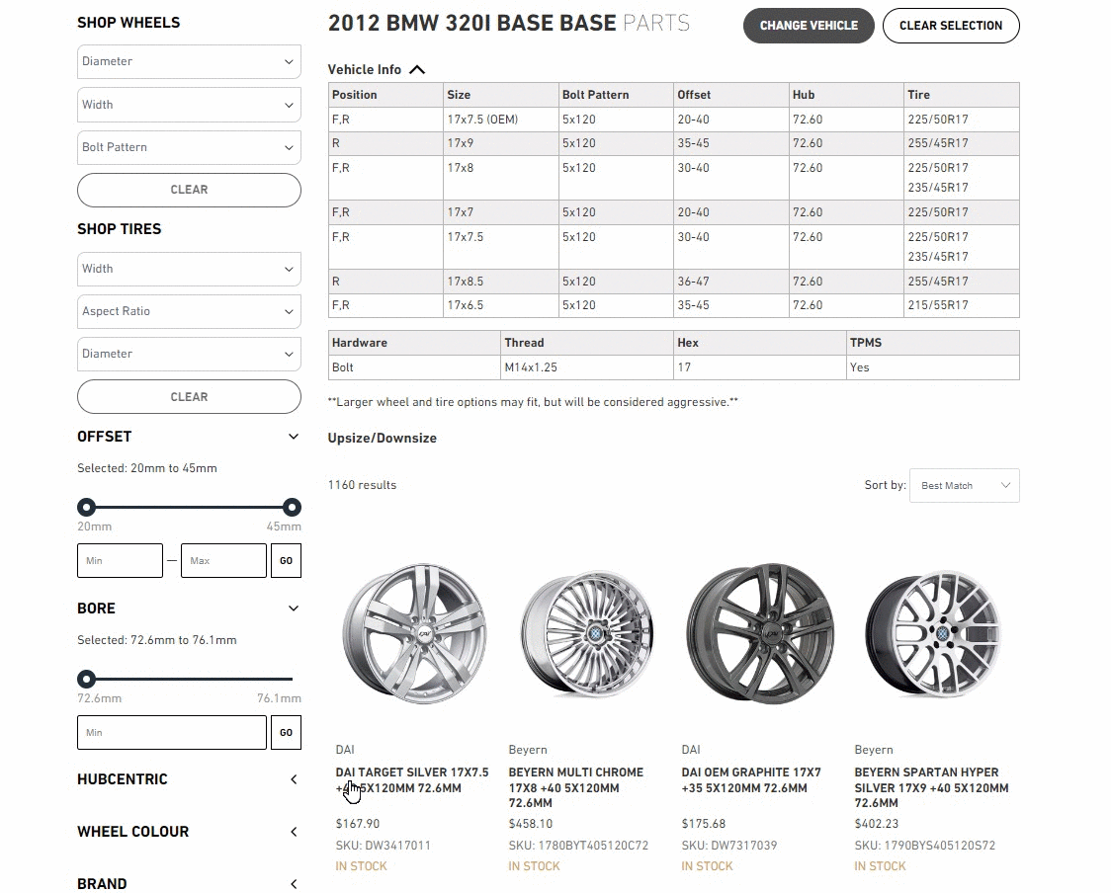Click the Change Vehicle button
The height and width of the screenshot is (893, 1111).
tap(809, 26)
